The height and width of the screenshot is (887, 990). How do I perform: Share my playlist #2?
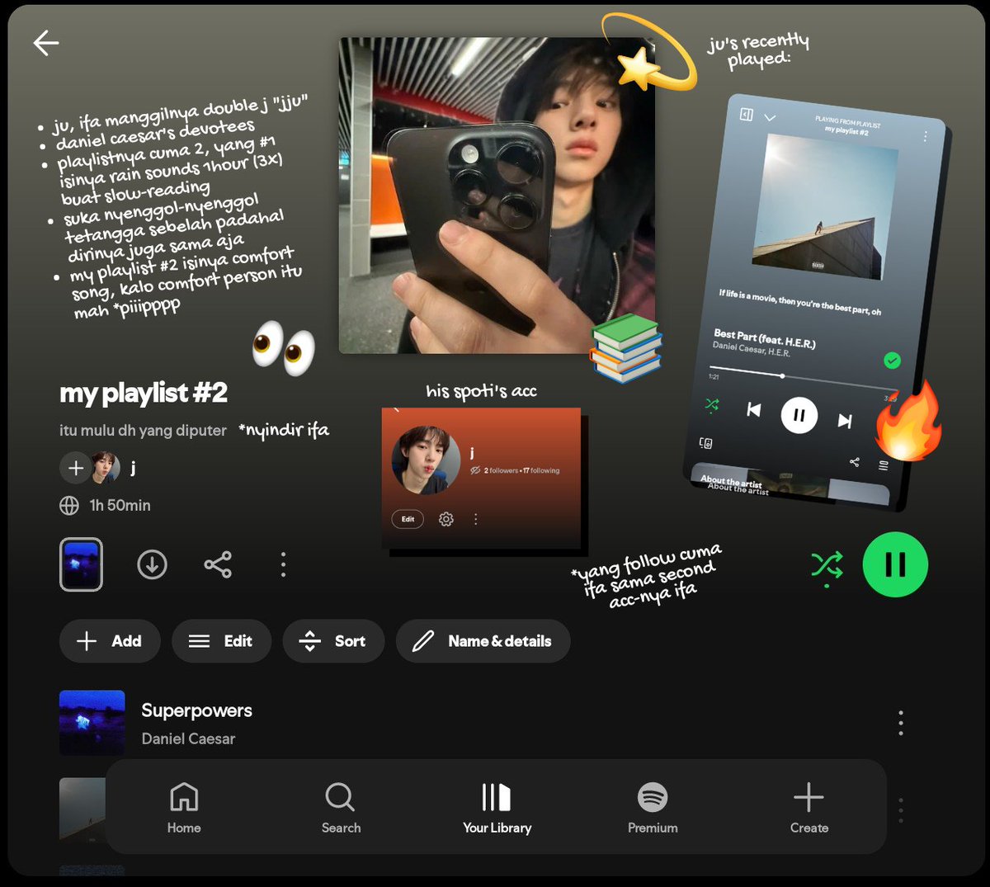tap(218, 564)
